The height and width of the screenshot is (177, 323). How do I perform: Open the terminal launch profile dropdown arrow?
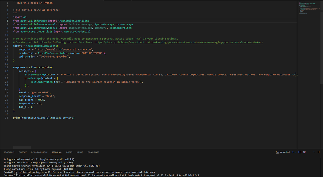(296, 152)
